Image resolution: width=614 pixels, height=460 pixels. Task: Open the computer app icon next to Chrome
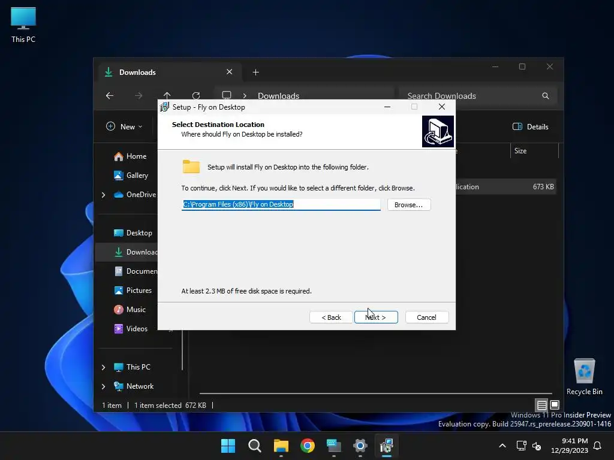333,446
